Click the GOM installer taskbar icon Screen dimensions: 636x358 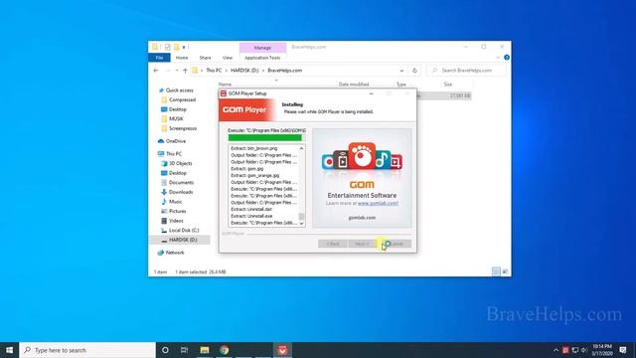282,350
